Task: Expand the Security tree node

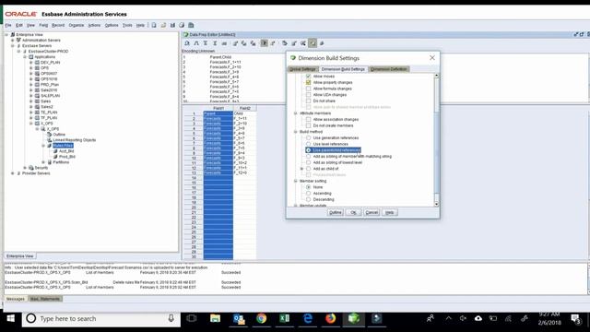Action: pyautogui.click(x=25, y=168)
